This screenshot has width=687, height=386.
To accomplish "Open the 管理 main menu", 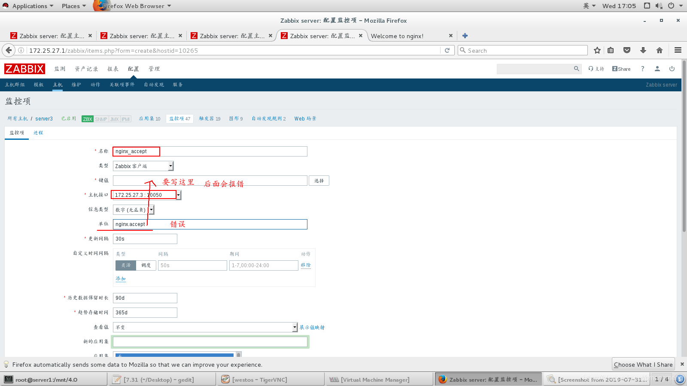I will (154, 69).
